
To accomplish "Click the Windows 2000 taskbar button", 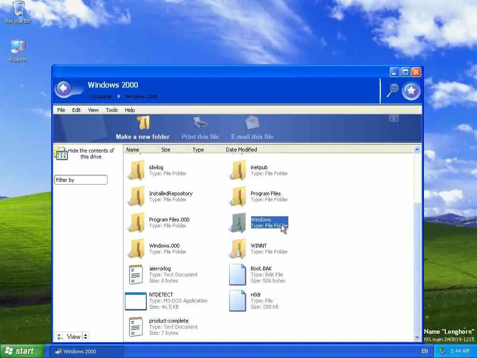I will pos(87,351).
